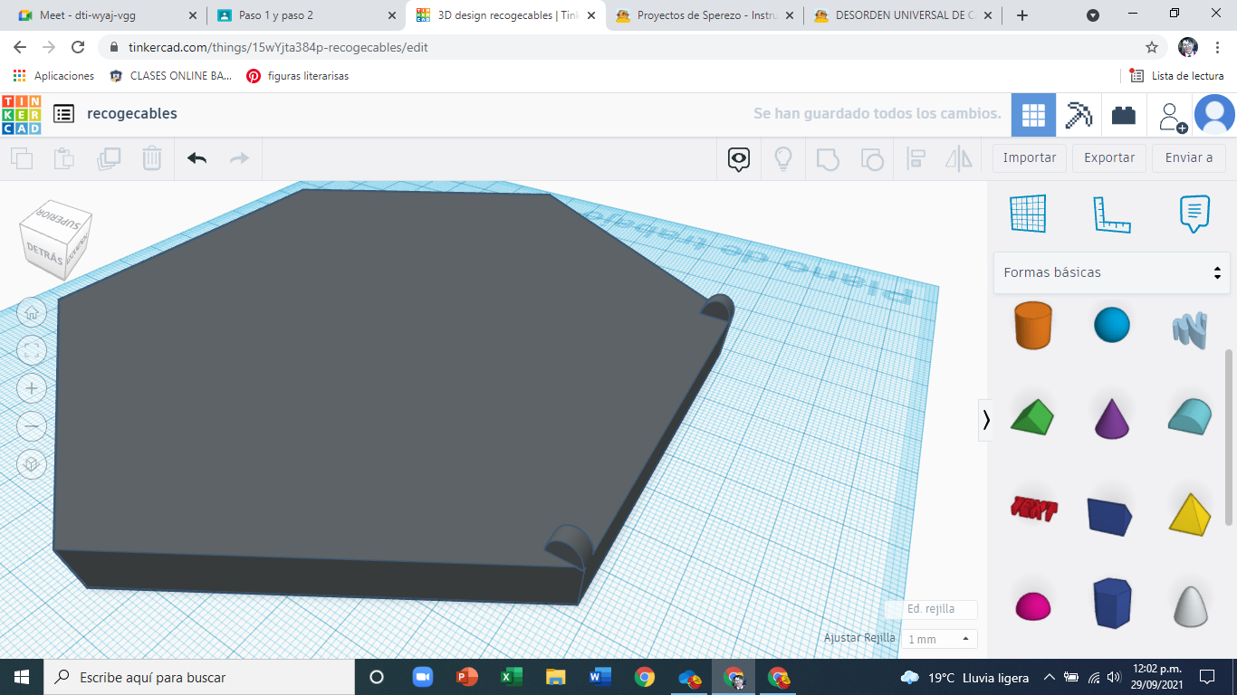Click the Exportar button

1109,157
